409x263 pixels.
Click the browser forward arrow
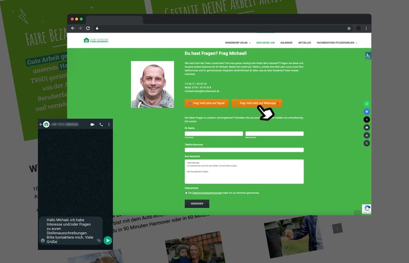(x=80, y=28)
